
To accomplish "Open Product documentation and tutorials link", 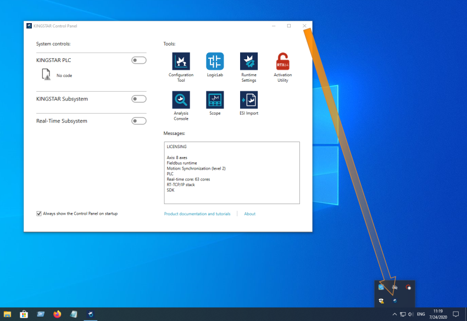I will pyautogui.click(x=197, y=214).
